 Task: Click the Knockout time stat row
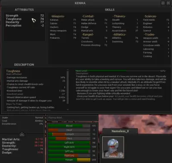click(x=36, y=91)
